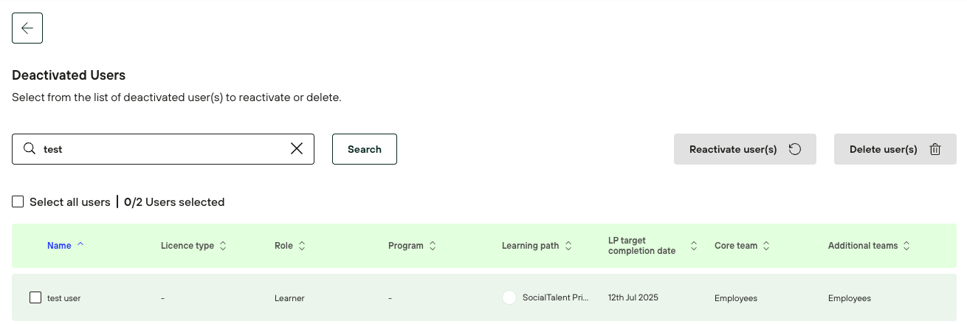
Task: Sort by LP target completion date
Action: pos(694,246)
